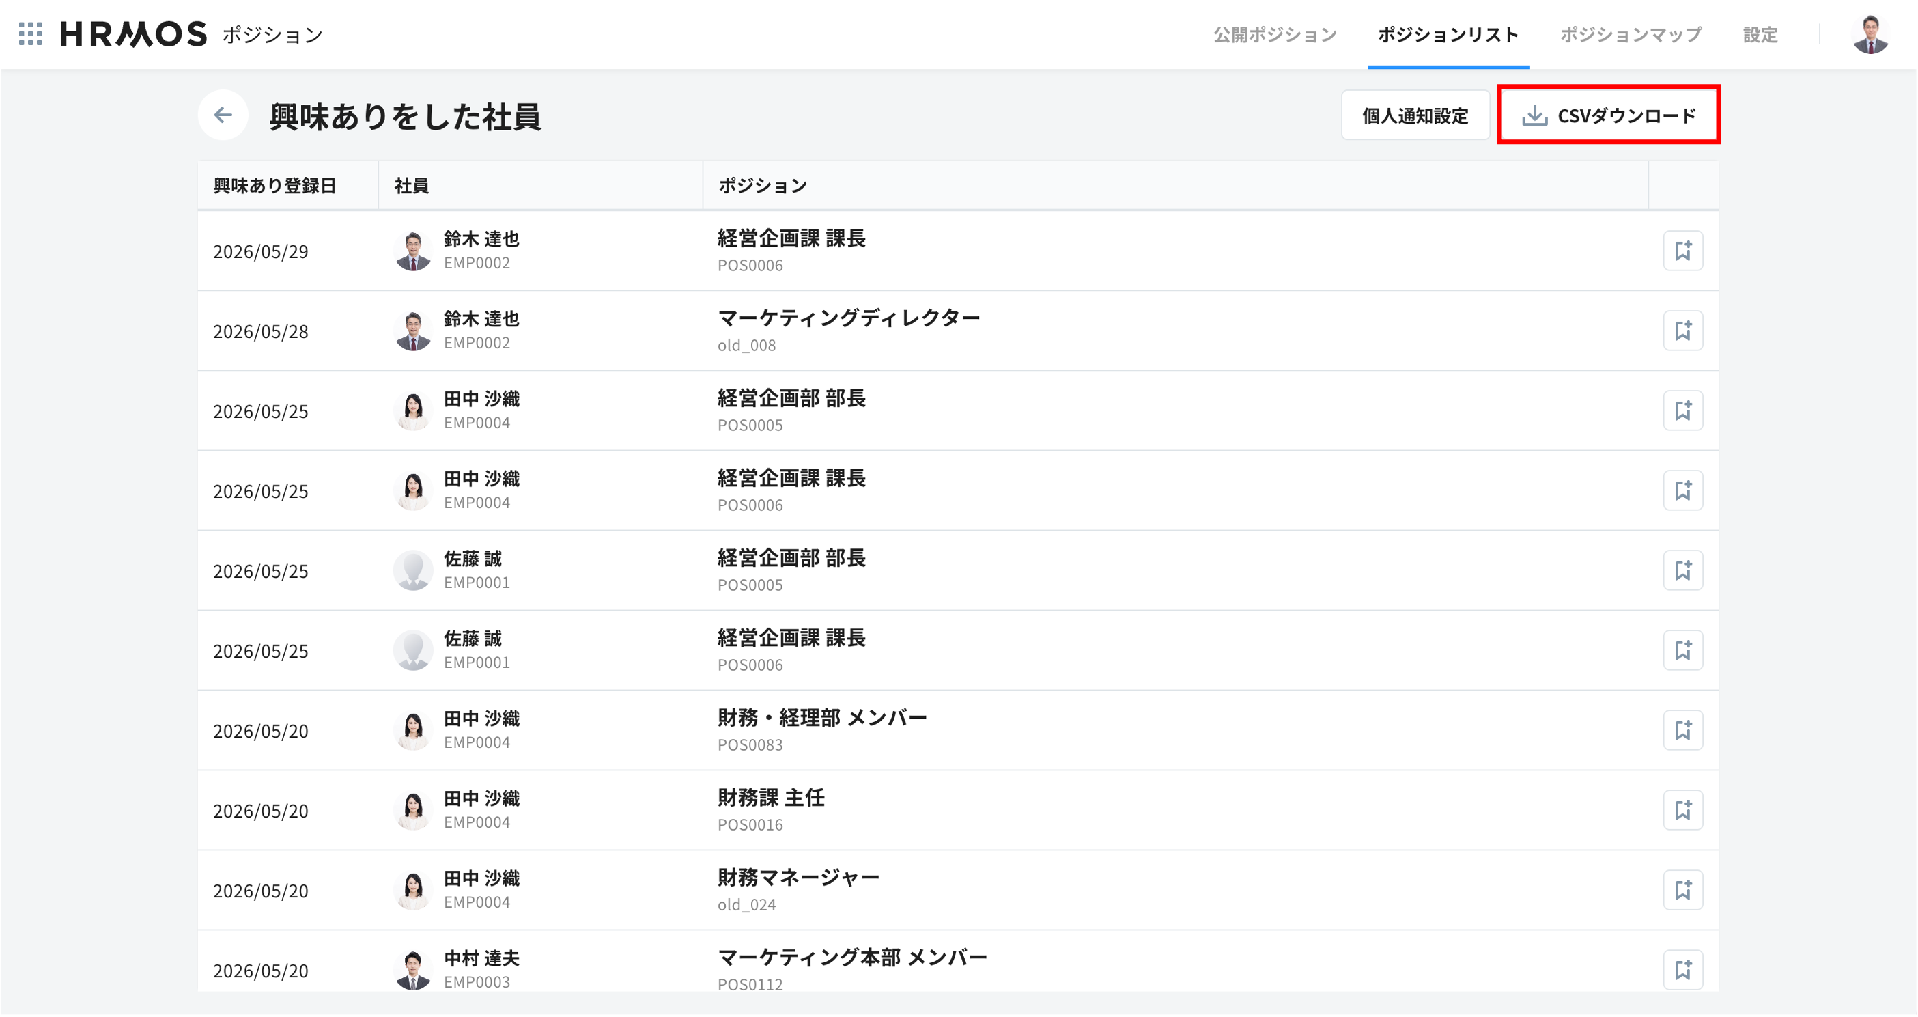Open the ポジションマップ tab

(1631, 35)
